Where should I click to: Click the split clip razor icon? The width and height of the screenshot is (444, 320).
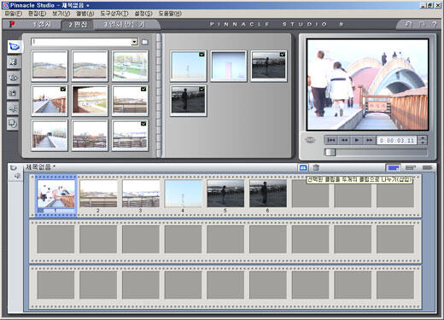303,167
